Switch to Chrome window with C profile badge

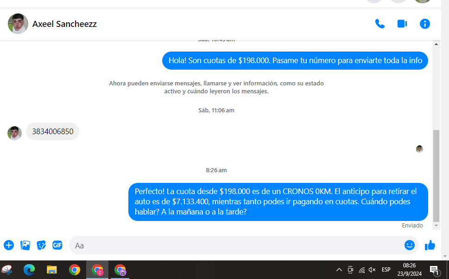point(97,270)
